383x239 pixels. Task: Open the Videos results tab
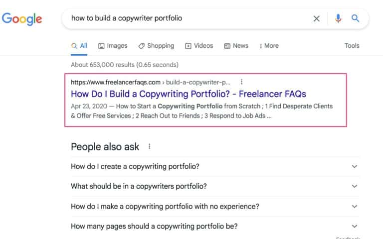tap(199, 46)
